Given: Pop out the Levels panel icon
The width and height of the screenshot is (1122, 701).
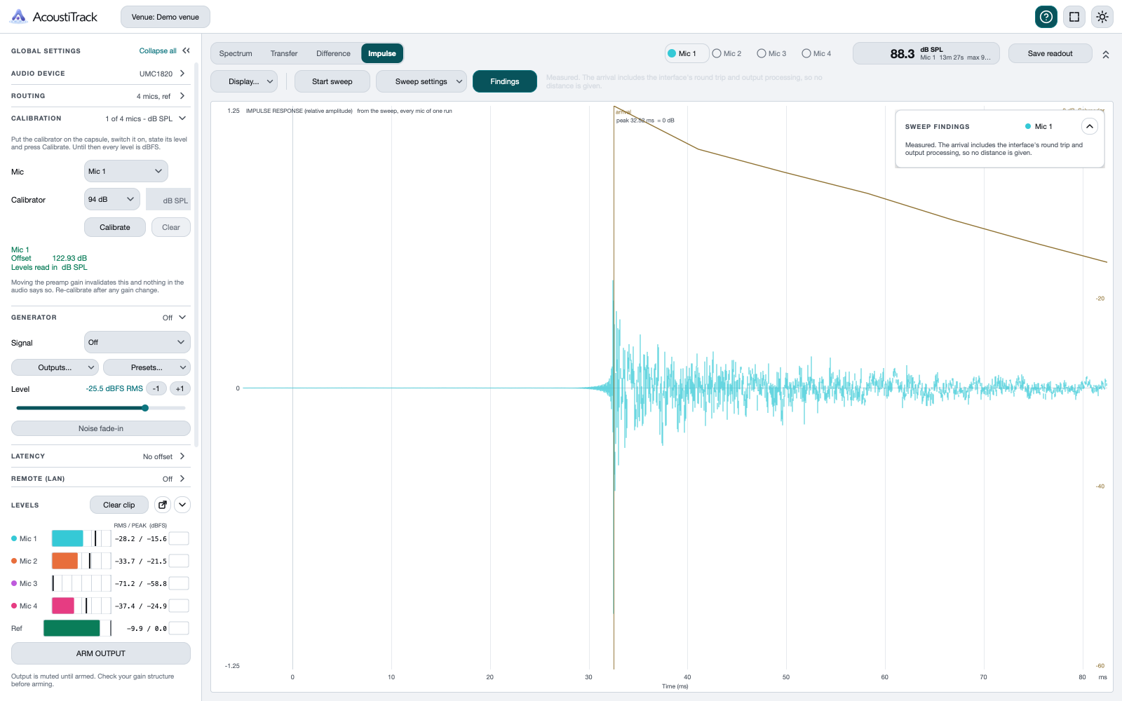Looking at the screenshot, I should (x=163, y=505).
